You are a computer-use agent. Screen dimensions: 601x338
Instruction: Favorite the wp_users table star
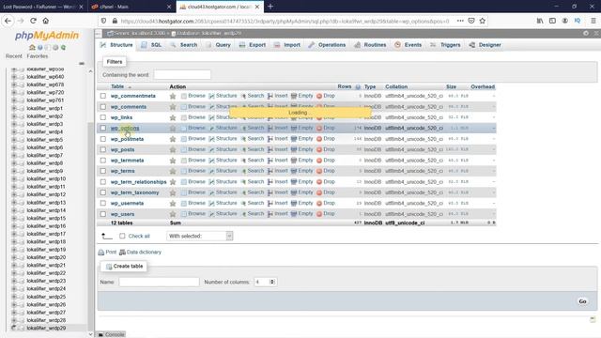tap(173, 214)
